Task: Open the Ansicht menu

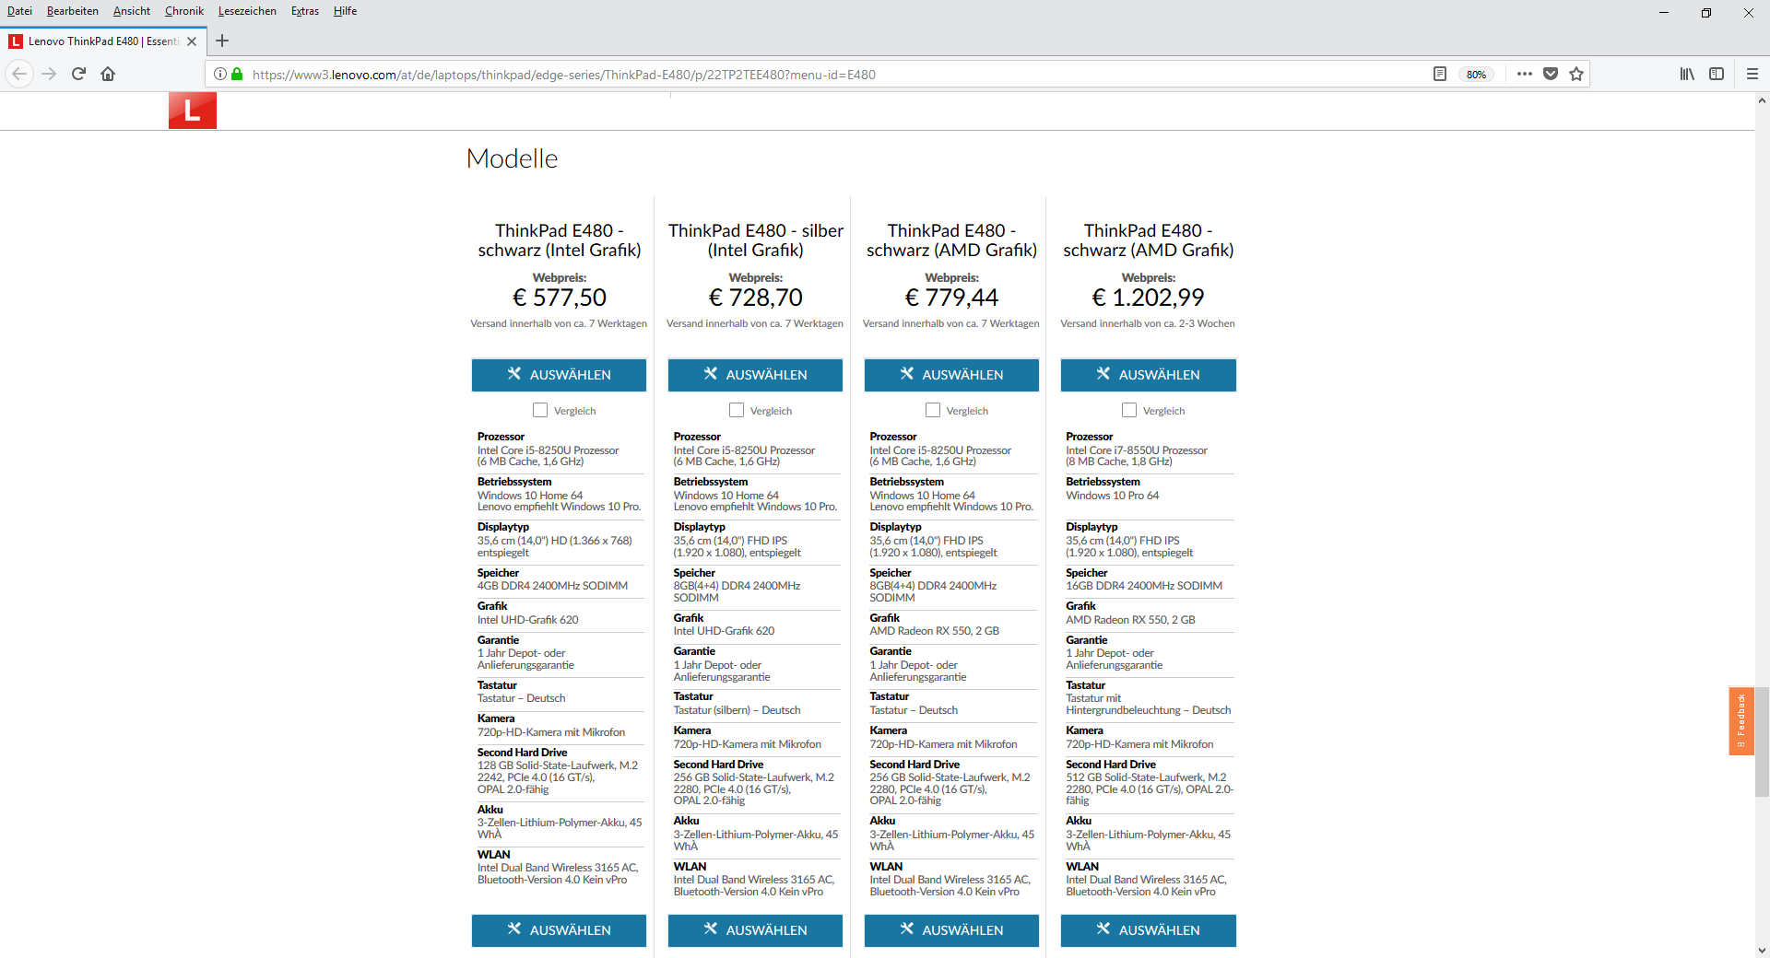Action: [132, 11]
